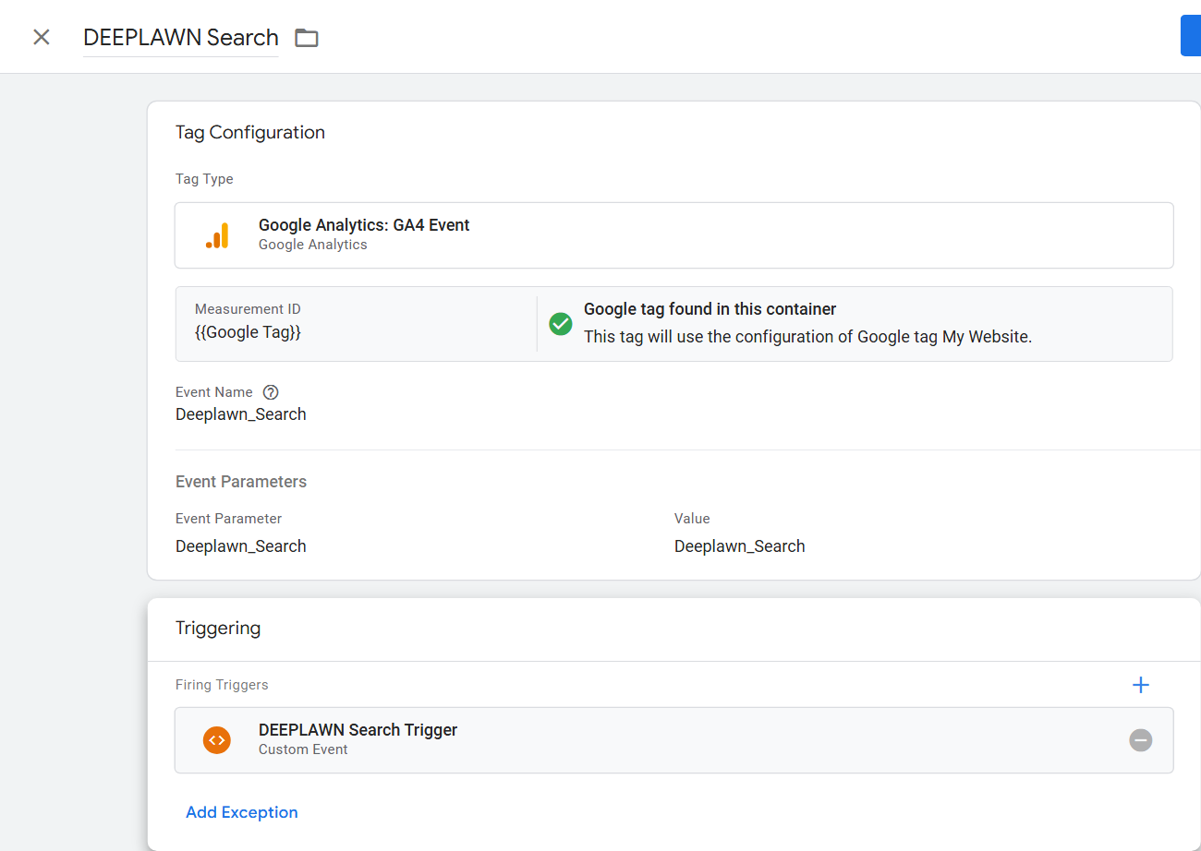This screenshot has width=1201, height=851.
Task: Click the Google tag found in this container text
Action: click(710, 309)
